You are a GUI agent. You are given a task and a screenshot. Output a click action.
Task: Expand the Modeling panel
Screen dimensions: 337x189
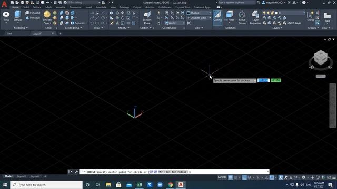21,28
